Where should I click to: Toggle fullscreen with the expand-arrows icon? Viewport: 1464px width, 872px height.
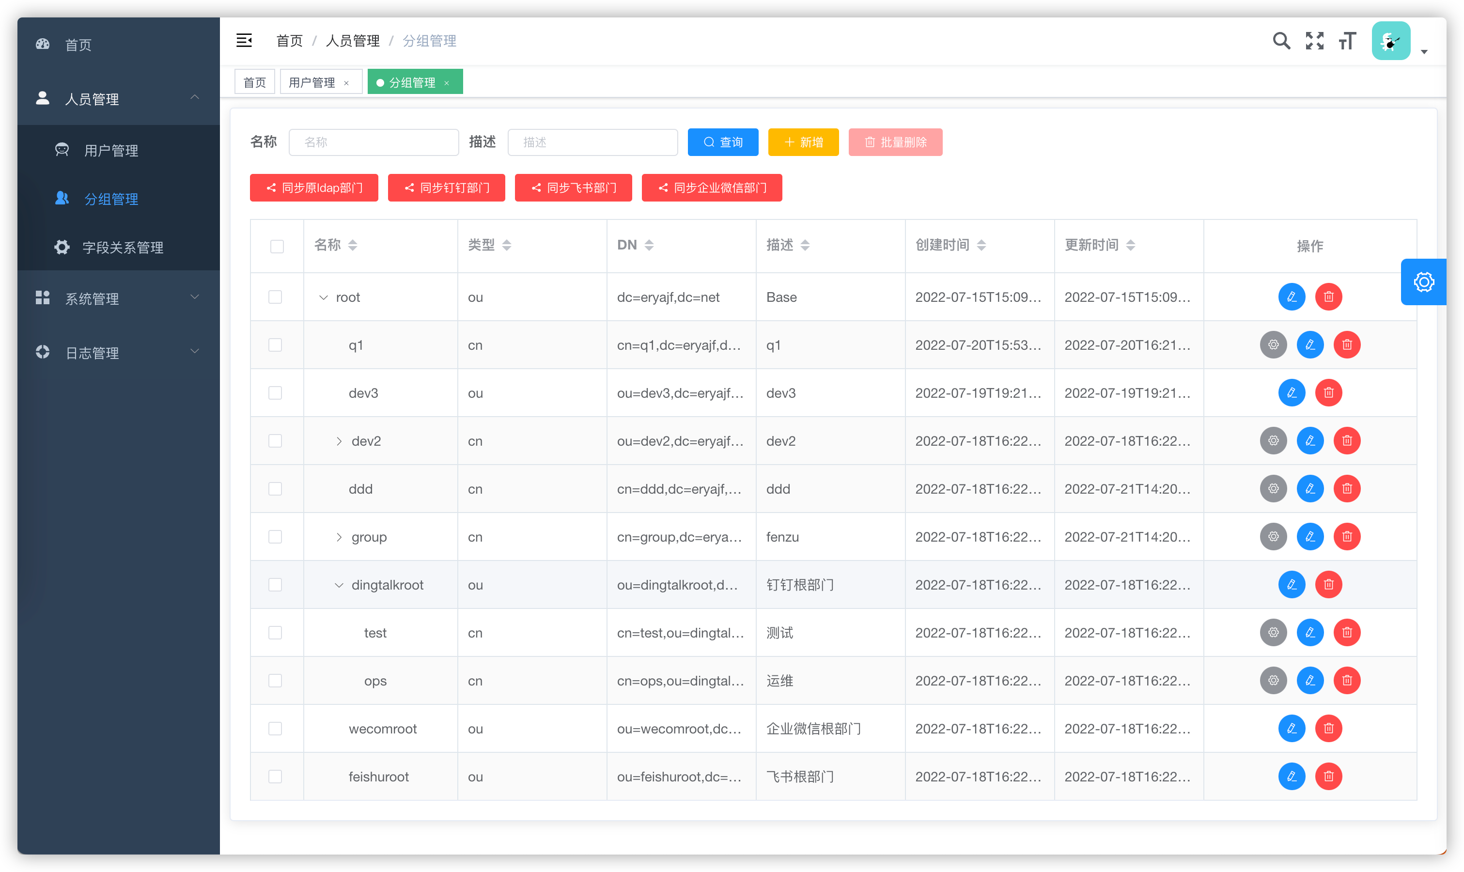(1314, 41)
